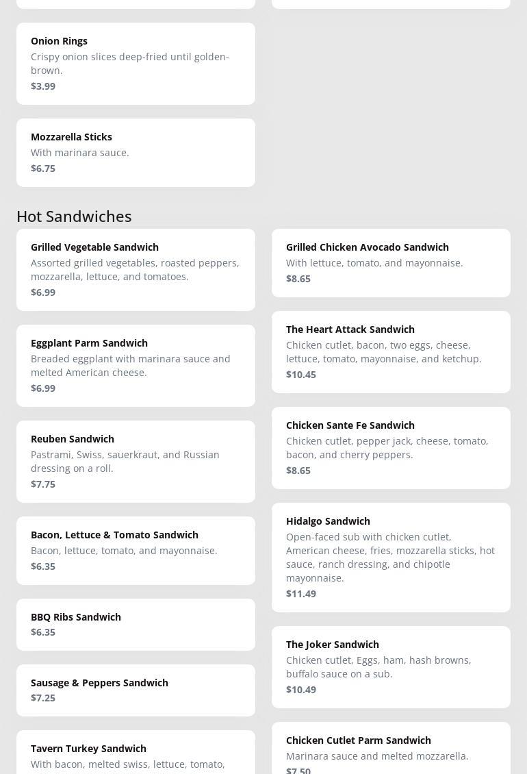Screen dimensions: 527x774
Task: Open the BBQ Ribs Sandwich item
Action: click(136, 624)
